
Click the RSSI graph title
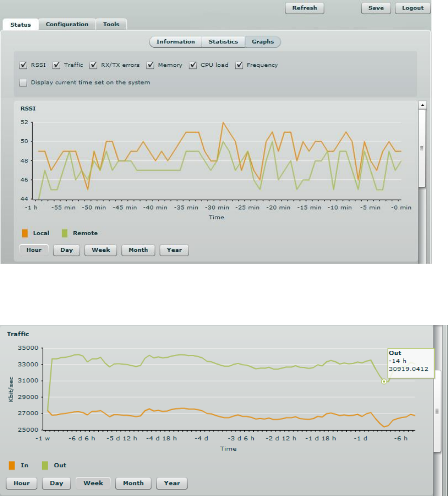click(x=28, y=109)
